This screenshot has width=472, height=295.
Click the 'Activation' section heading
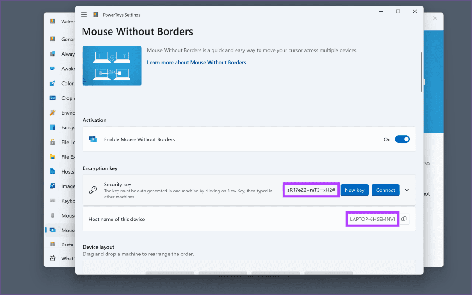coord(94,120)
